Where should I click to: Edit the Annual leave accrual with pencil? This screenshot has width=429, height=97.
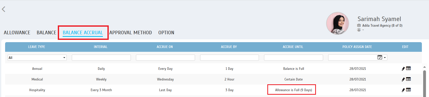[x=403, y=69]
